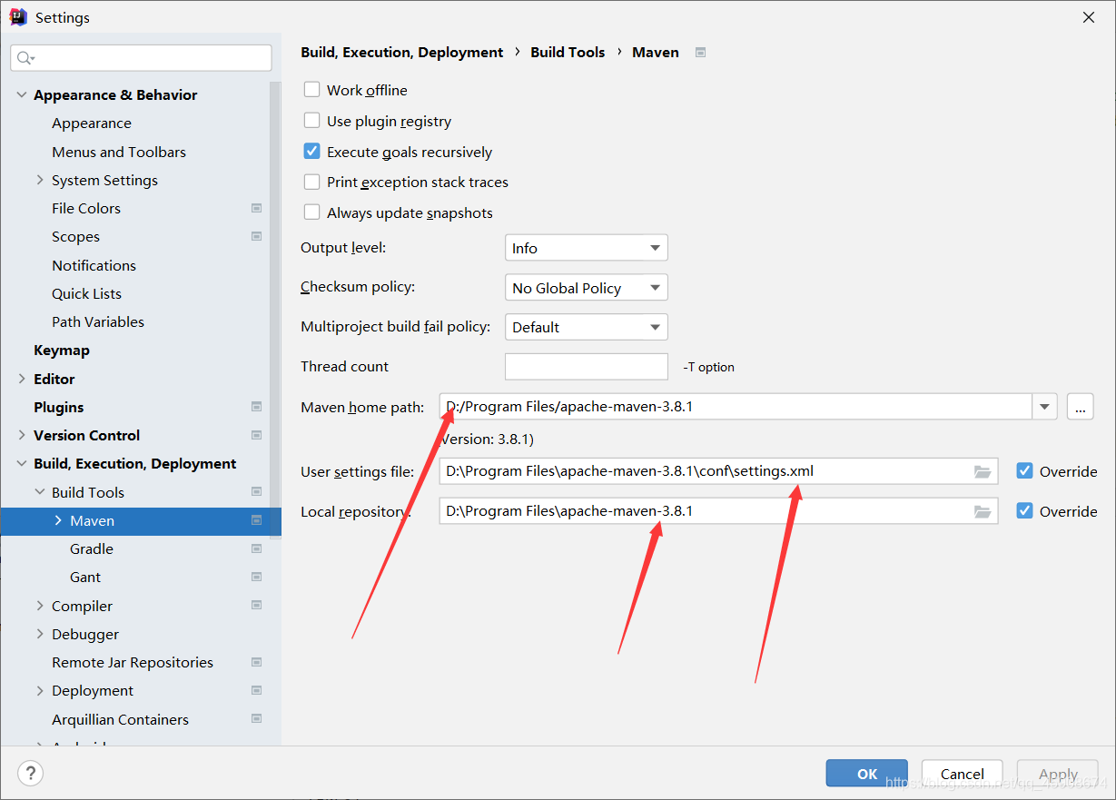Click project-level icon beside Arquillian Containers
Screen dimensions: 1116x800
point(256,719)
